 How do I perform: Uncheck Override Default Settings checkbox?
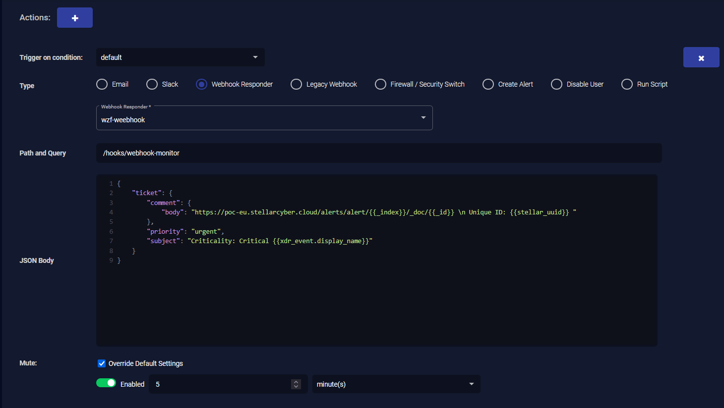[x=102, y=363]
